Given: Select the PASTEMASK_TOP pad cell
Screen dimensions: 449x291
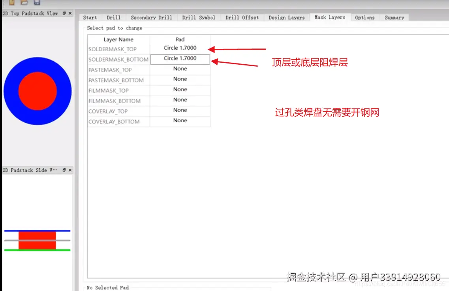Looking at the screenshot, I should pos(180,69).
